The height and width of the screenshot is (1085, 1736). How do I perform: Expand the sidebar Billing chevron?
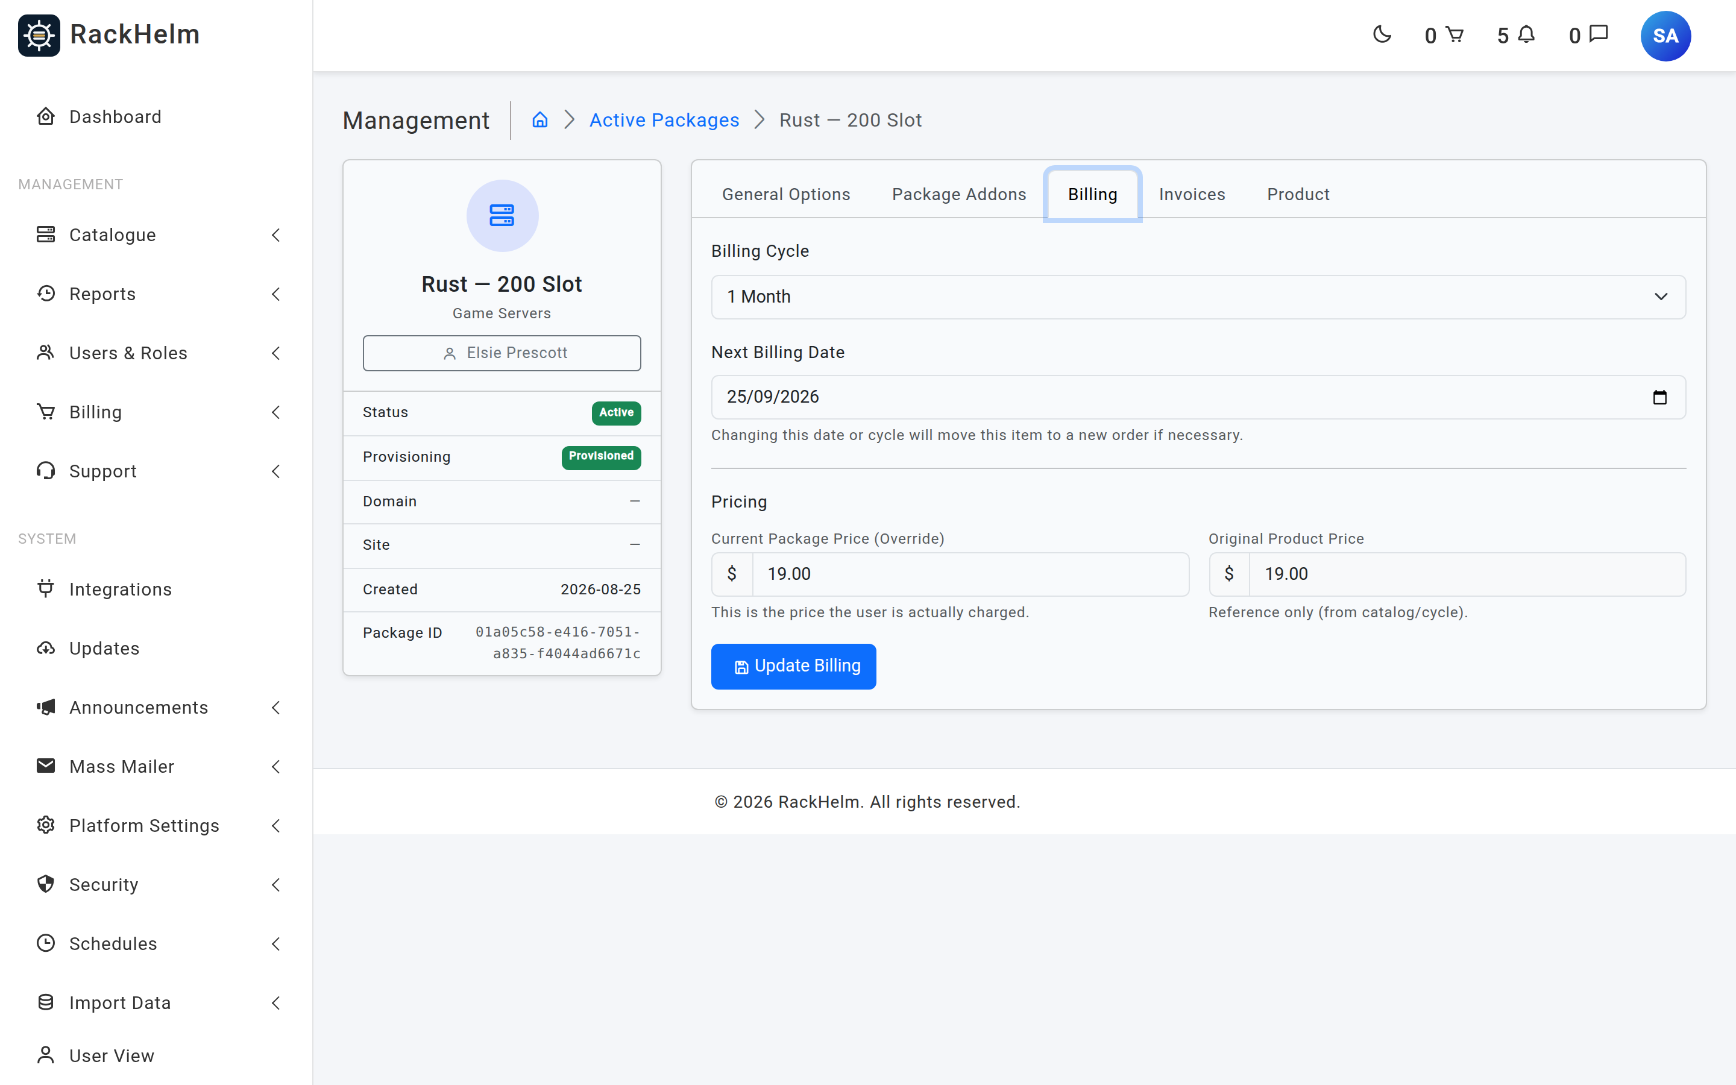click(276, 412)
